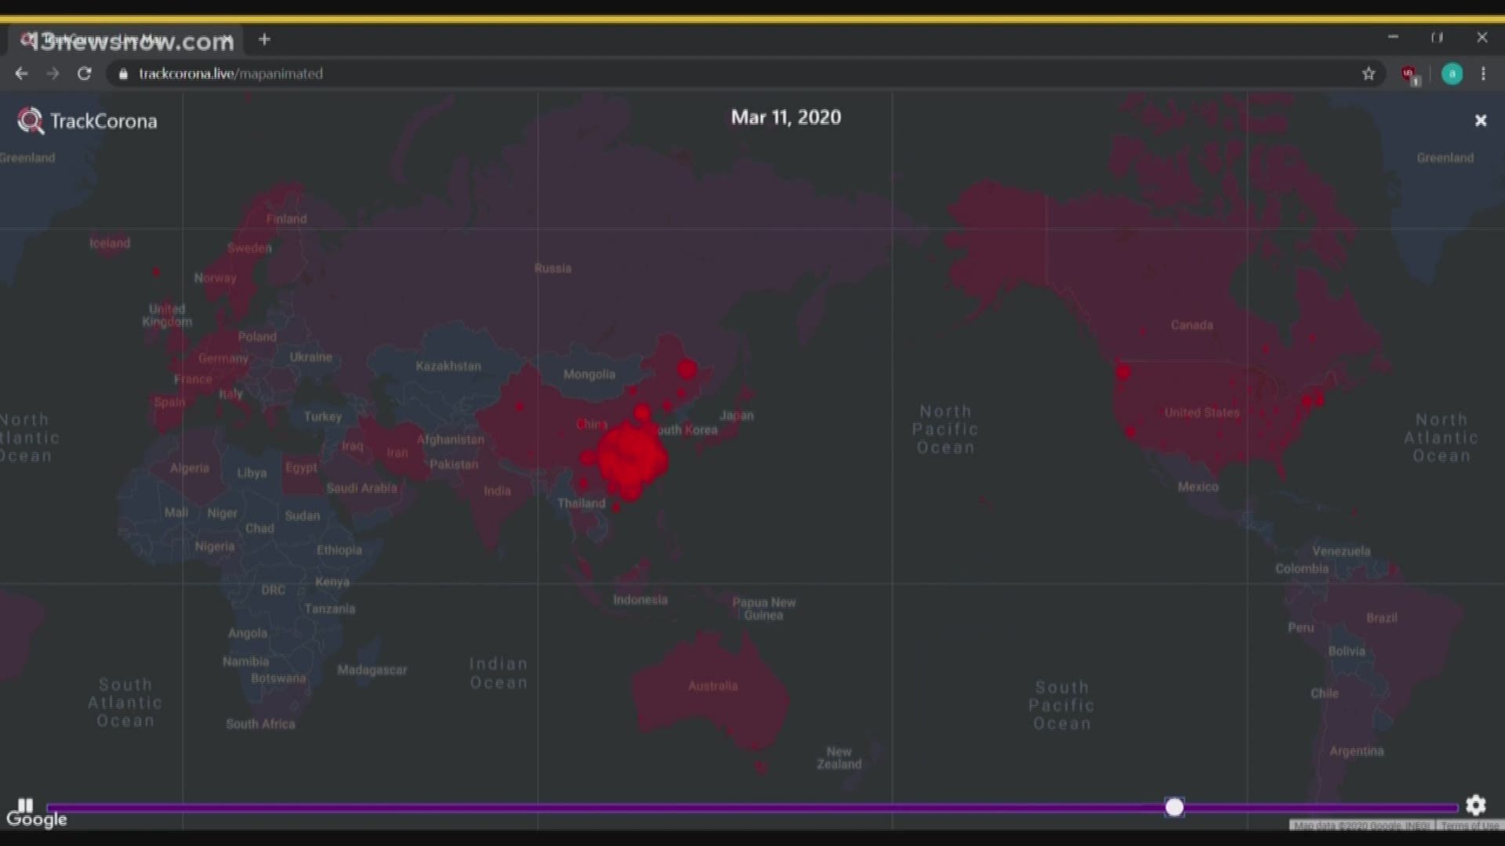Click the timeline slider handle
Screen dimensions: 1505x846
pyautogui.click(x=1173, y=807)
